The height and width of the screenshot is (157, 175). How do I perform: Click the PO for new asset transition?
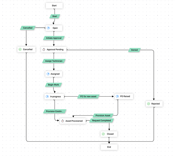point(88,97)
